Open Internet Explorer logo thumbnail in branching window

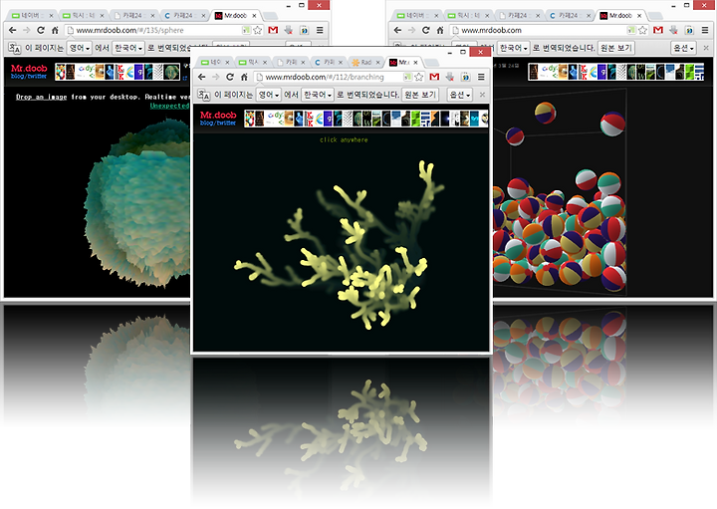pos(319,119)
